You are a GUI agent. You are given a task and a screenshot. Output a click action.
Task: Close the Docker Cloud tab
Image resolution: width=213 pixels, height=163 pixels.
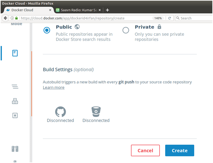(x=50, y=10)
